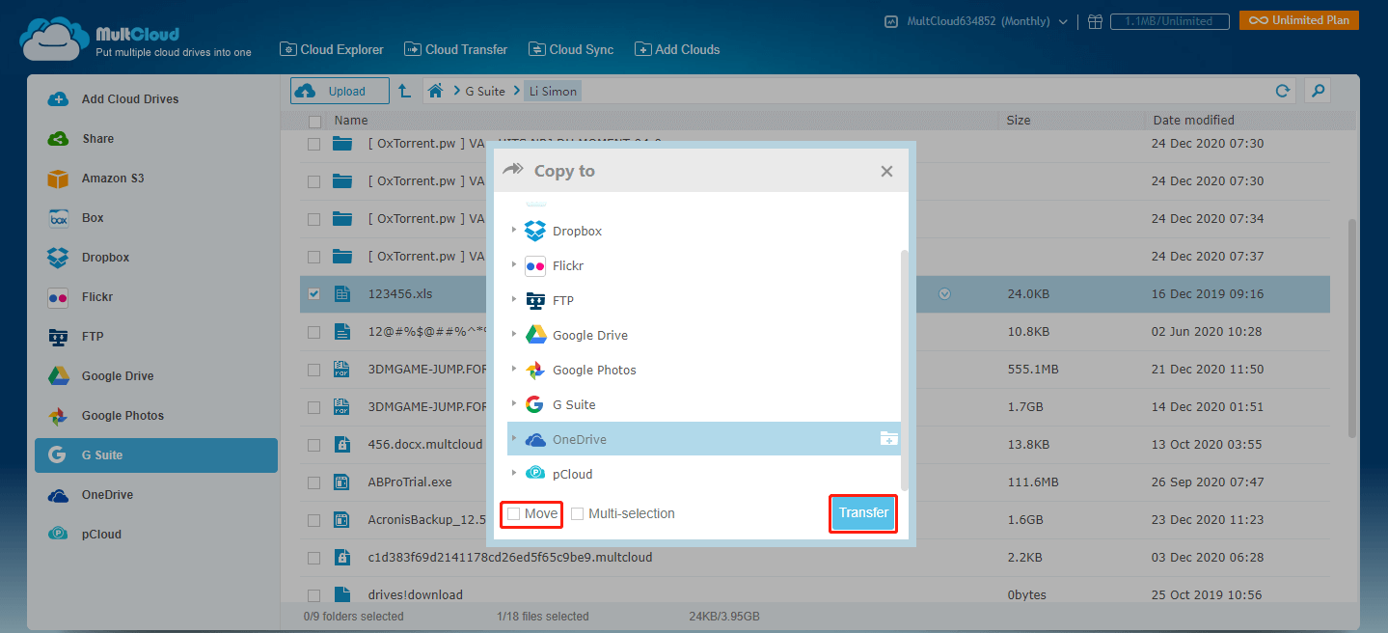Close the Copy to dialog
The height and width of the screenshot is (633, 1388).
[886, 172]
